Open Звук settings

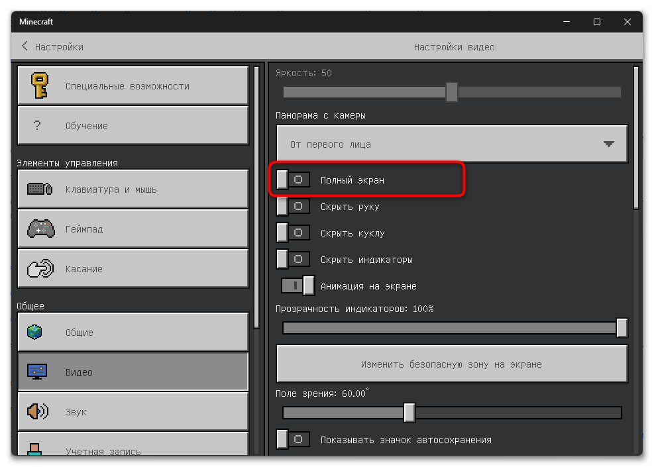133,411
